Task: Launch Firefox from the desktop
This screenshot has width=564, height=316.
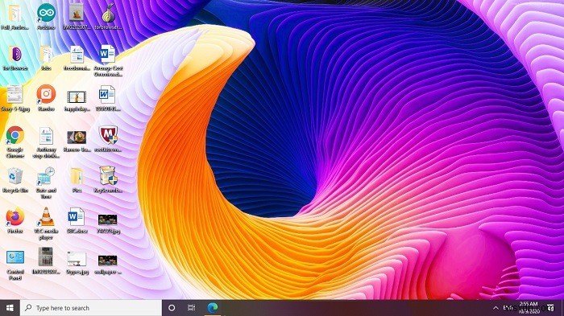Action: [15, 217]
